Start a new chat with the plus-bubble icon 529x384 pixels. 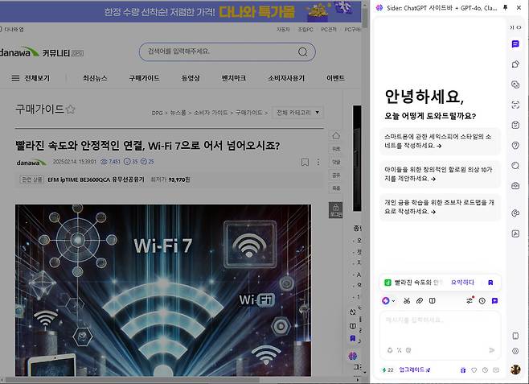click(494, 300)
